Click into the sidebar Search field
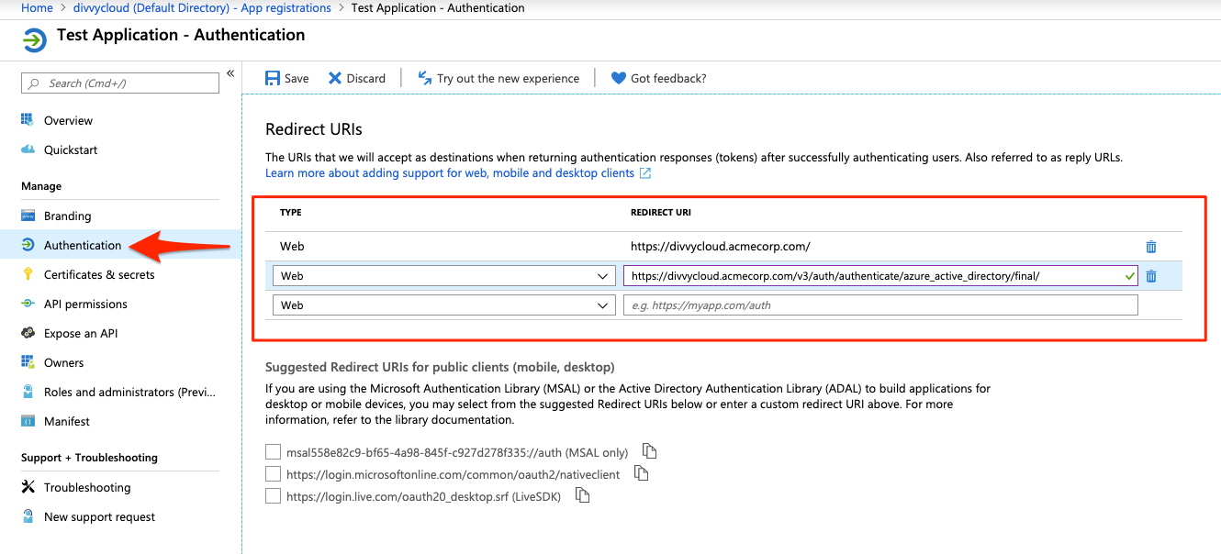This screenshot has width=1221, height=554. (120, 83)
